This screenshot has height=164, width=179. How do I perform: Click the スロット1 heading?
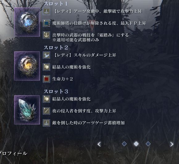click(56, 4)
